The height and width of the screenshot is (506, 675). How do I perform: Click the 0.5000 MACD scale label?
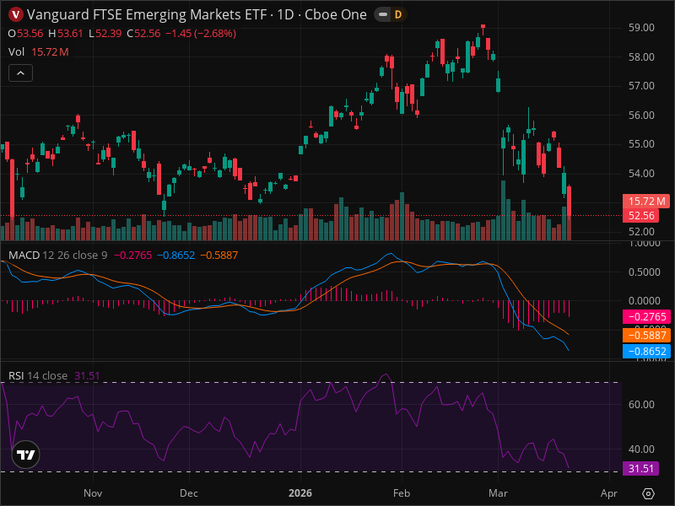point(644,272)
